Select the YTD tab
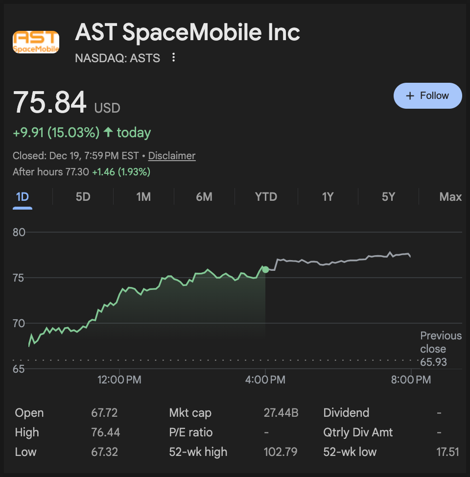This screenshot has height=477, width=470. coord(266,197)
